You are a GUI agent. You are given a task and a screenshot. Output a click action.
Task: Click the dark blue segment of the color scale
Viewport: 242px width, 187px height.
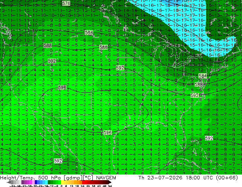[x=36, y=182]
